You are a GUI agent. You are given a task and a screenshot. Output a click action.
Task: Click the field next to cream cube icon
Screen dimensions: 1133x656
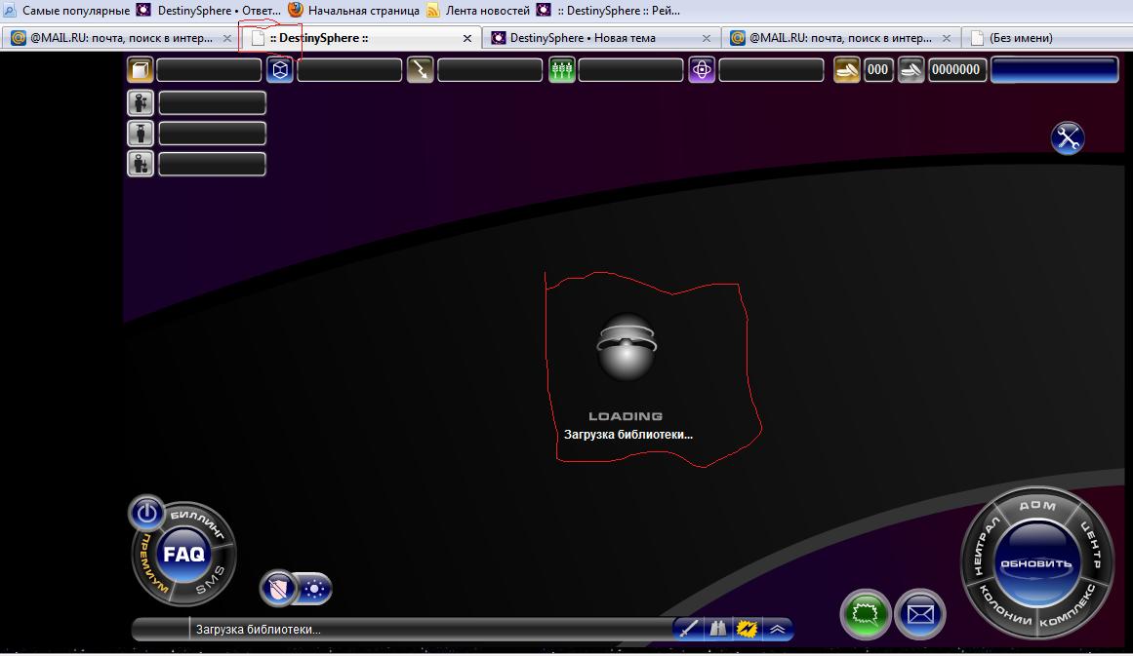click(x=209, y=70)
